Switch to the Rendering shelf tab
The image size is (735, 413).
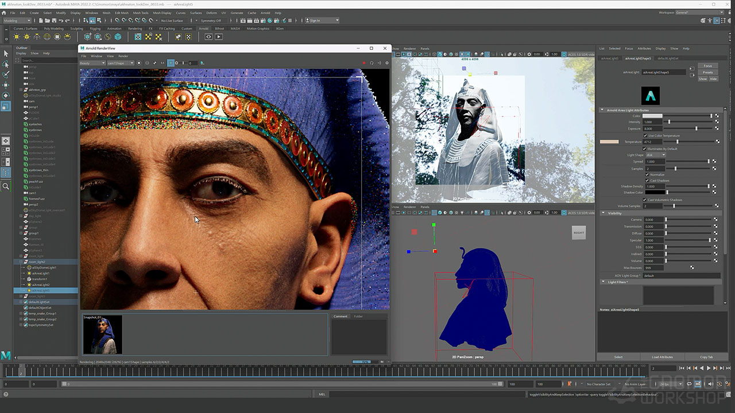click(x=135, y=29)
